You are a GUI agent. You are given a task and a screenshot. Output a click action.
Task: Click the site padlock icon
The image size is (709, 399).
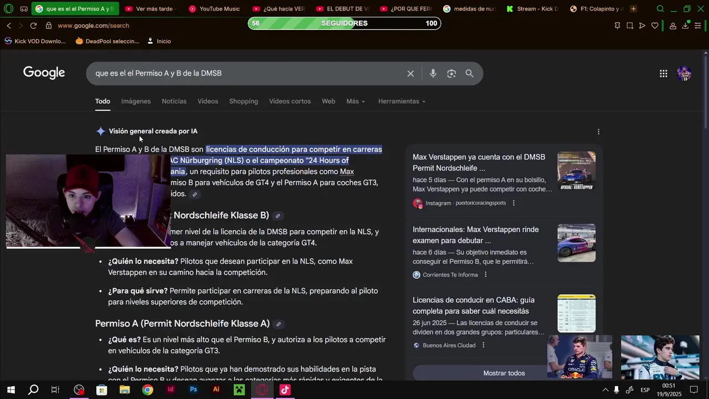coord(49,25)
